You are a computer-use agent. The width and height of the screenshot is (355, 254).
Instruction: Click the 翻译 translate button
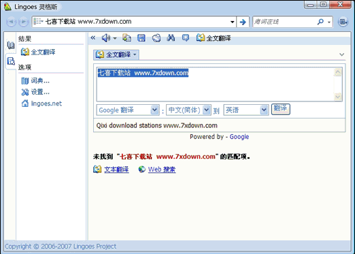(281, 110)
